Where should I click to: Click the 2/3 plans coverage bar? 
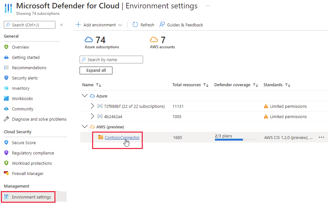236,139
